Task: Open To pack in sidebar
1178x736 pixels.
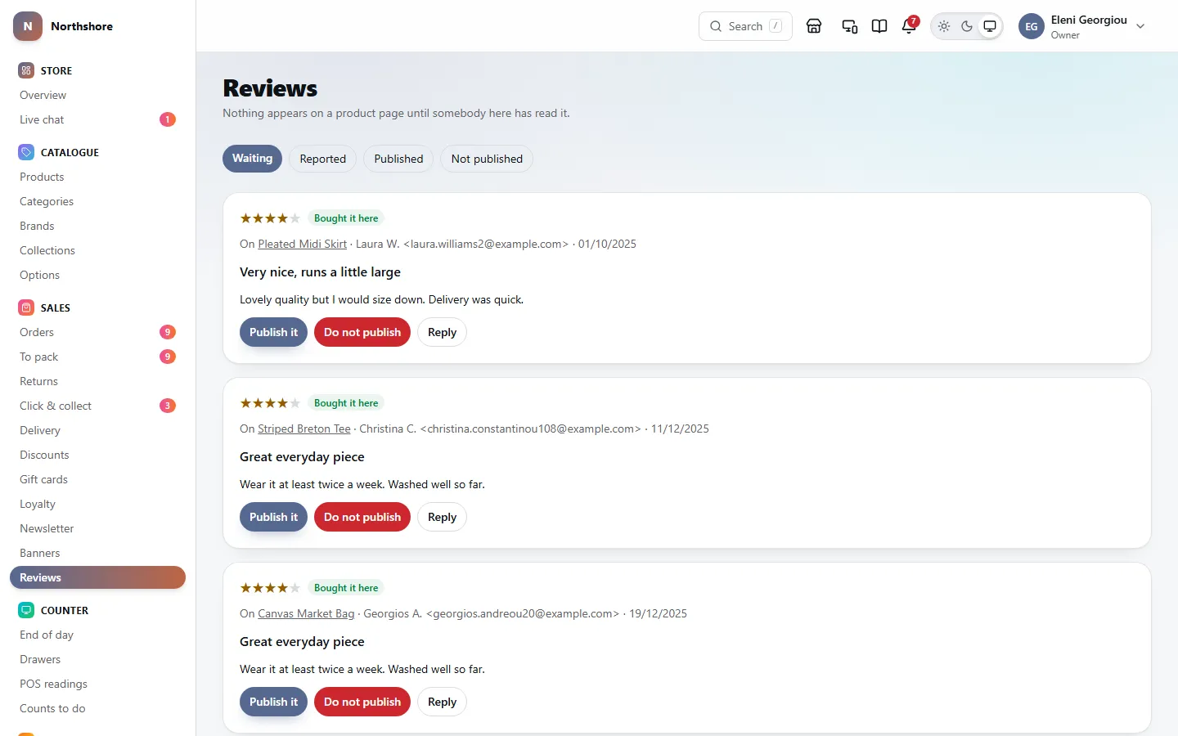Action: pos(97,357)
